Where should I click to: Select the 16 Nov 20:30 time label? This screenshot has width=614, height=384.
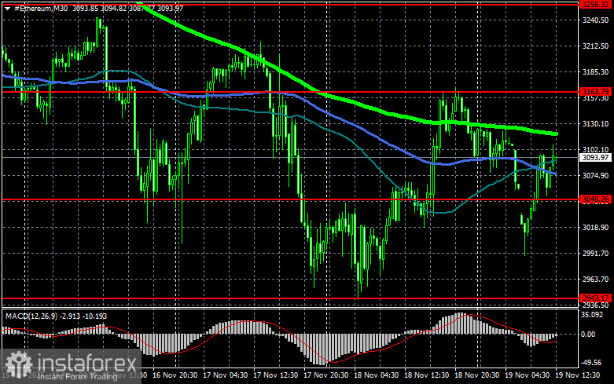click(x=175, y=375)
